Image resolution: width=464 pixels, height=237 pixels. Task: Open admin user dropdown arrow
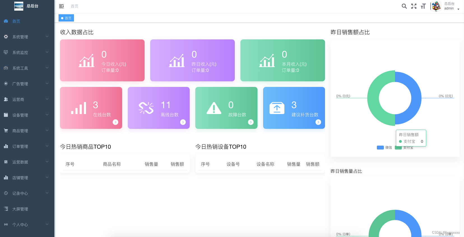pyautogui.click(x=458, y=9)
